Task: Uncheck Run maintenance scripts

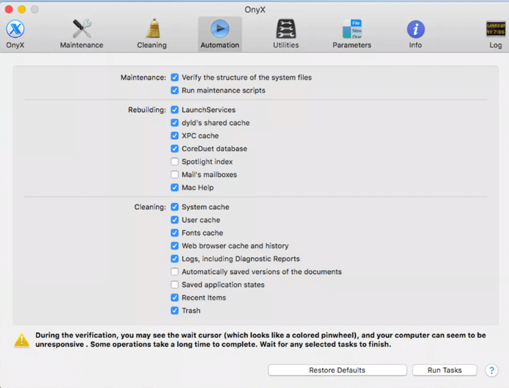Action: point(175,90)
